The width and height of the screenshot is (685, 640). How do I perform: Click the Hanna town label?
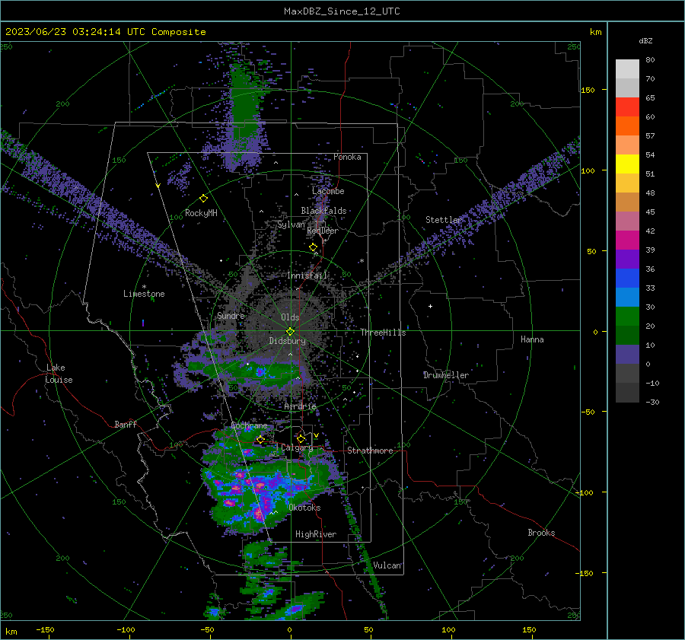[x=532, y=339]
